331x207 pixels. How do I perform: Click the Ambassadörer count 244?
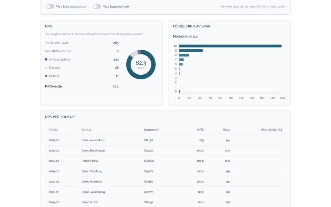tap(116, 60)
